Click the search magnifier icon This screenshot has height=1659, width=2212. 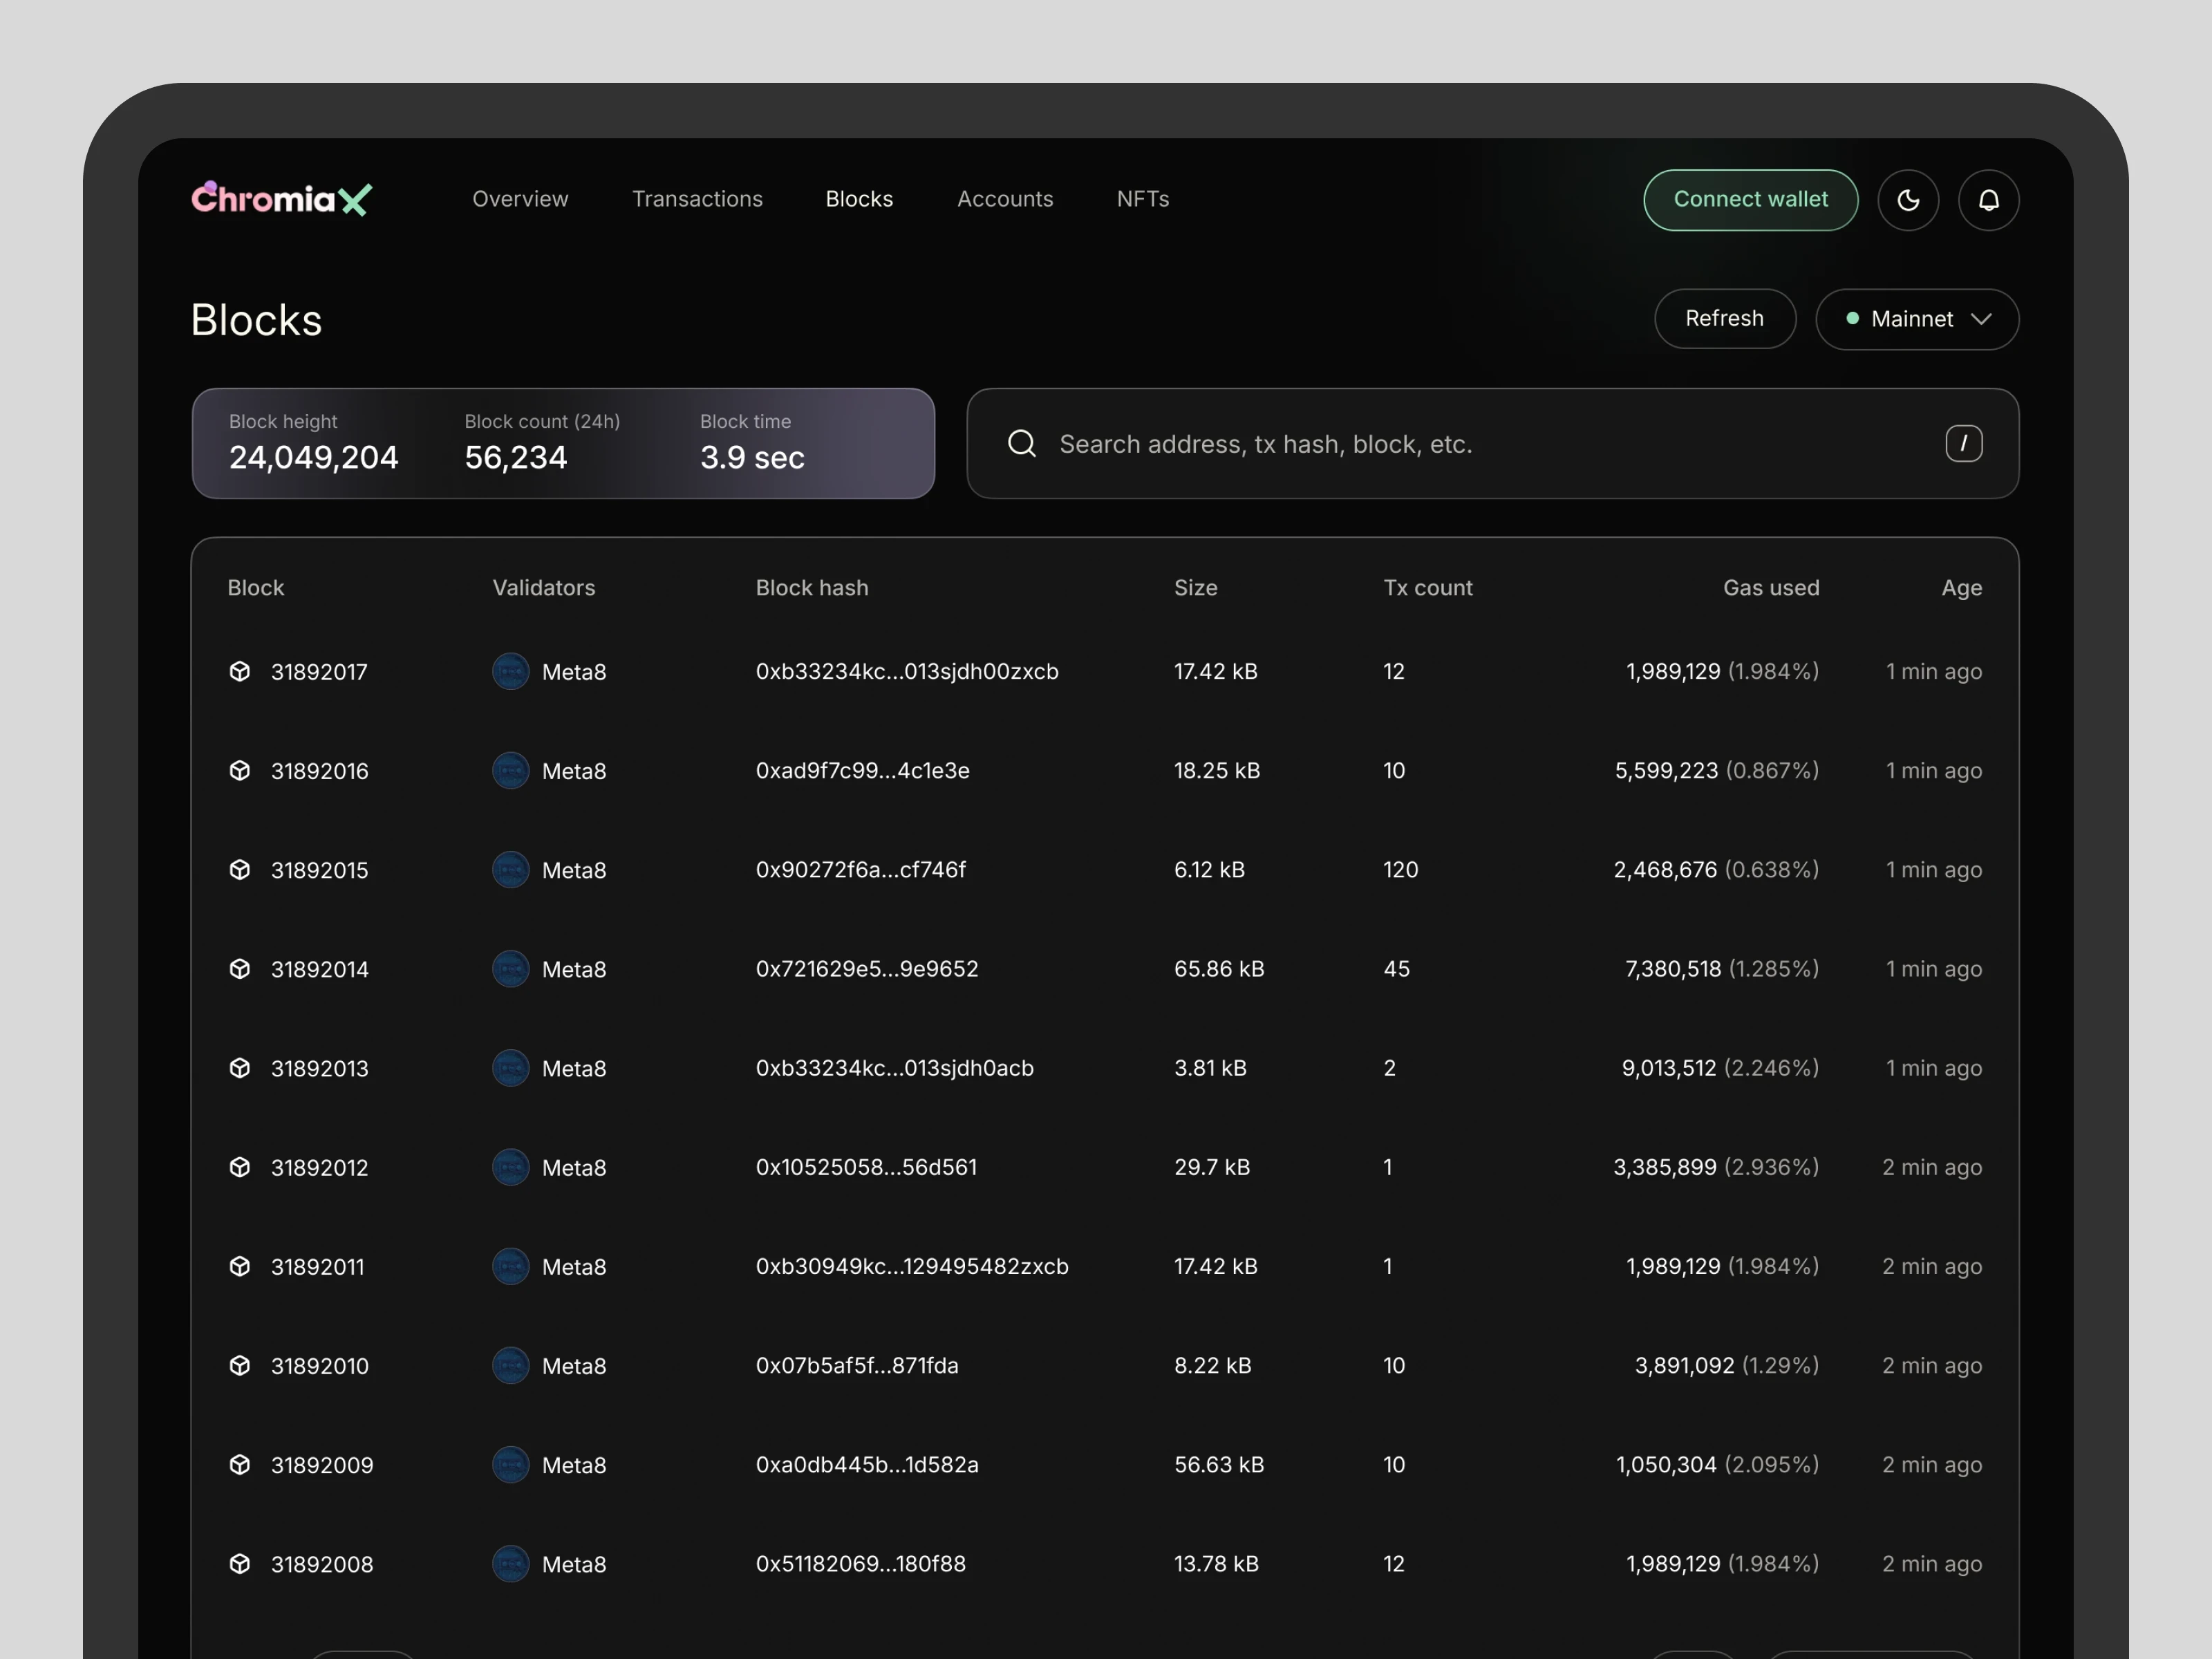pyautogui.click(x=1022, y=443)
